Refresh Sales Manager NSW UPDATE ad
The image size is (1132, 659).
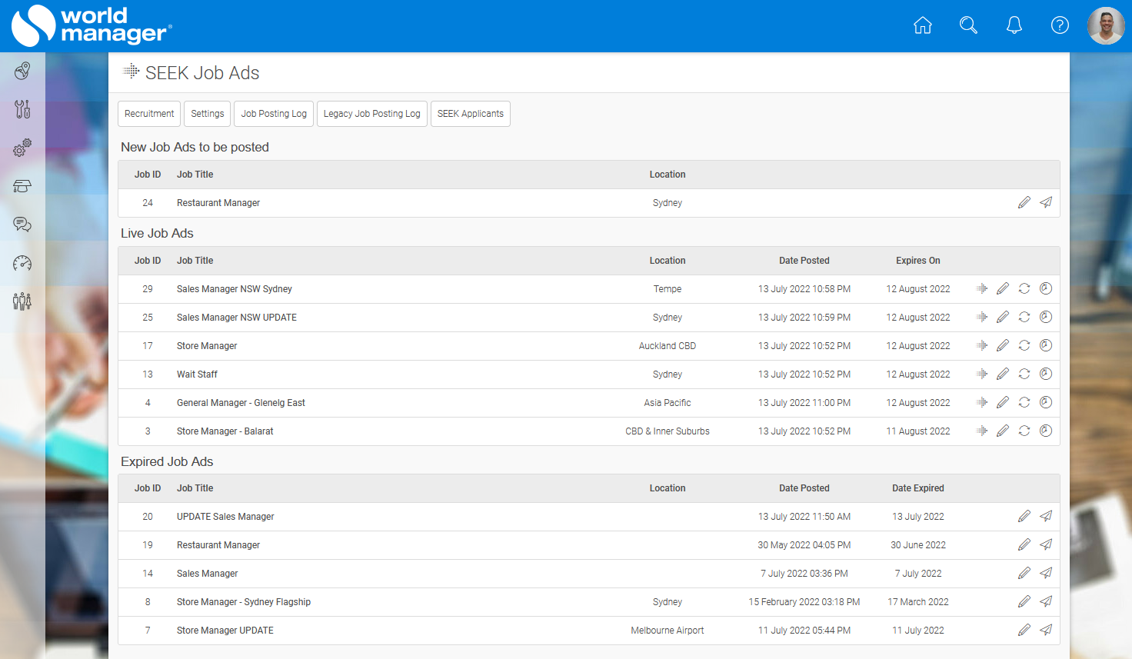pyautogui.click(x=1024, y=317)
